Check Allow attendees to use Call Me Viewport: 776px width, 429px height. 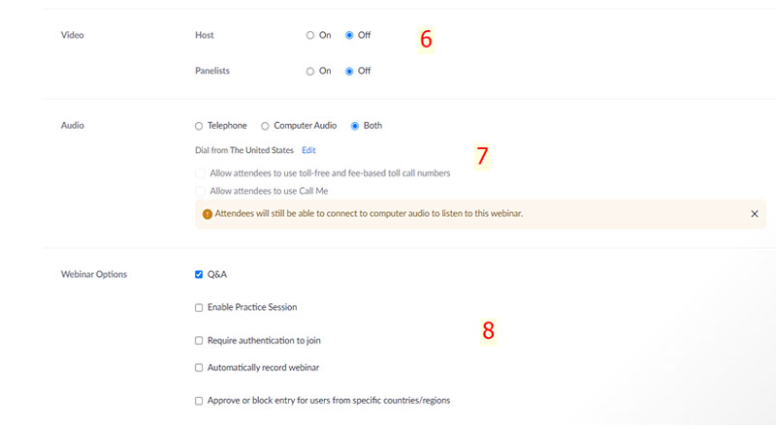coord(201,191)
